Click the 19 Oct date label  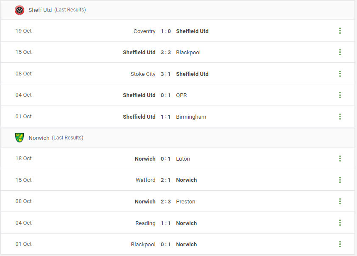pyautogui.click(x=23, y=31)
